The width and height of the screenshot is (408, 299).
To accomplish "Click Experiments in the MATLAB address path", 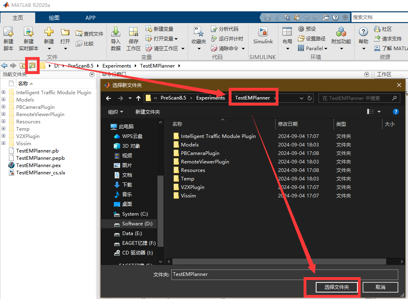I will [x=117, y=66].
